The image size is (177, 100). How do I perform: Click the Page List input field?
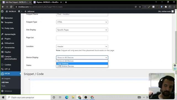[82, 38]
